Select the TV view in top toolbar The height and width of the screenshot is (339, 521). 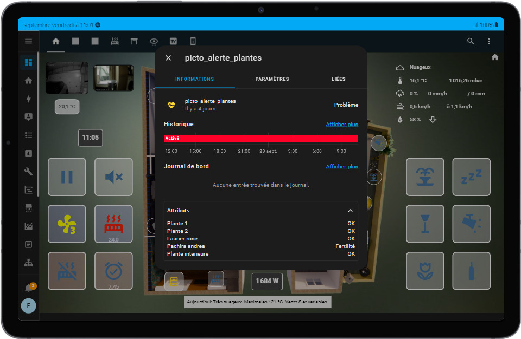coord(173,41)
